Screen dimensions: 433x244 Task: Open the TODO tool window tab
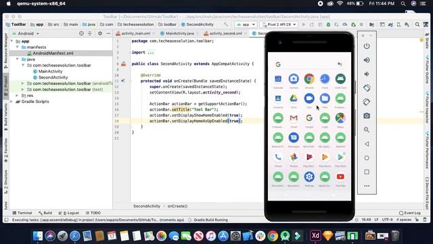[93, 213]
